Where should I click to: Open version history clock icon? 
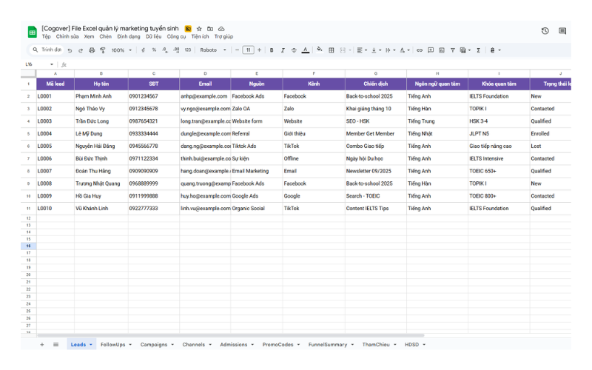tap(545, 31)
